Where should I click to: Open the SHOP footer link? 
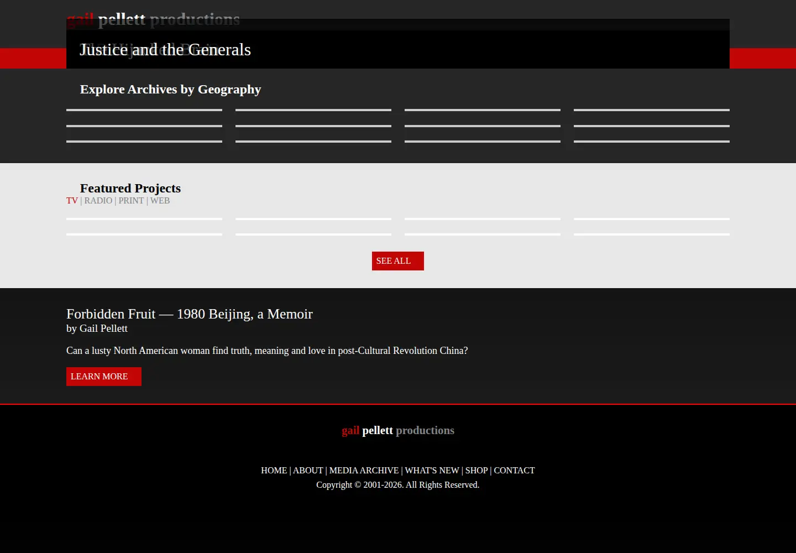tap(476, 471)
